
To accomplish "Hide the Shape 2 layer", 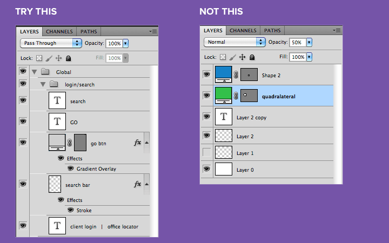I will pos(206,75).
